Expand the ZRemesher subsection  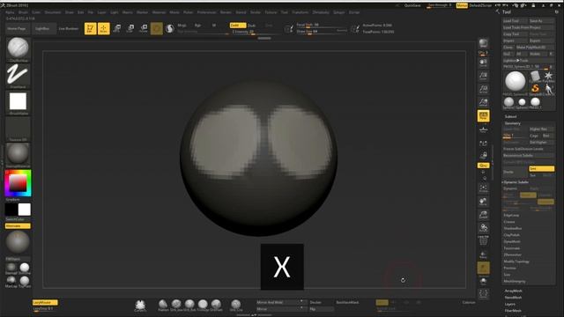coord(513,254)
